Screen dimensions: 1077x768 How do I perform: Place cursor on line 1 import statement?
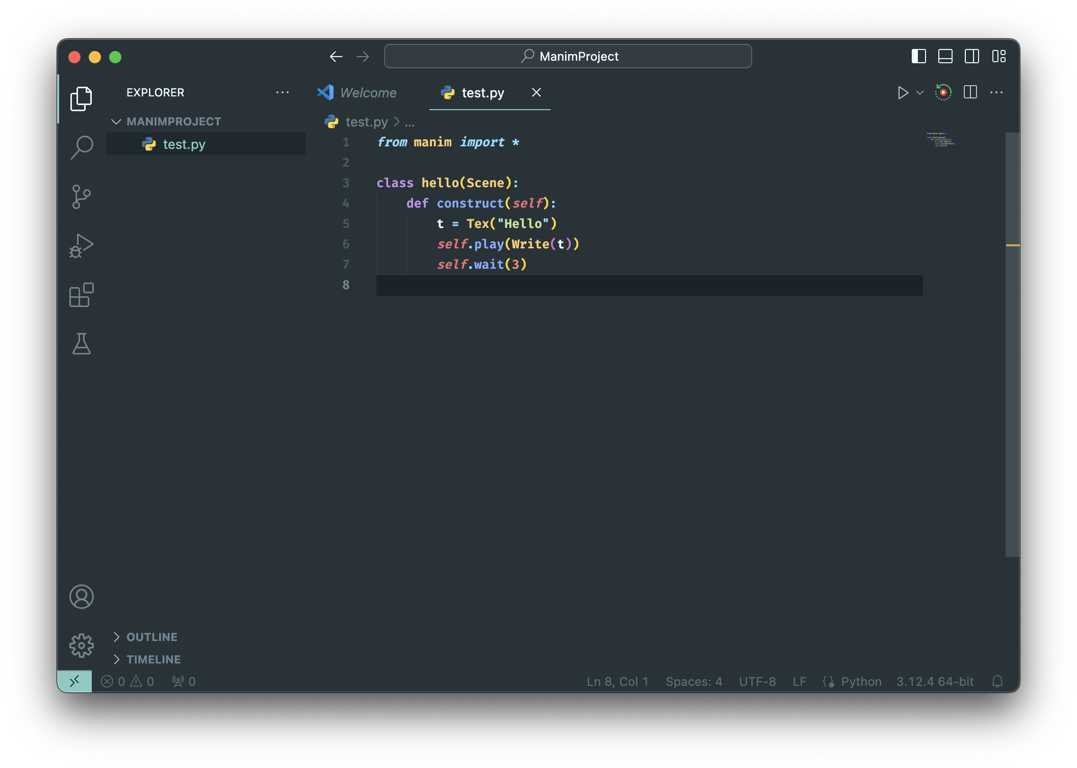(x=448, y=142)
